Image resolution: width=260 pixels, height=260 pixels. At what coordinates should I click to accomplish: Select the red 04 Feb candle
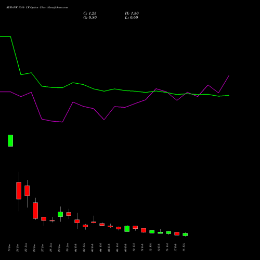click(102, 224)
